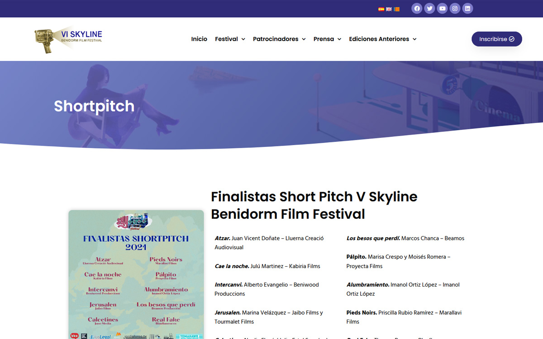Switch language with the Valencian flag
This screenshot has height=339, width=543.
[396, 9]
